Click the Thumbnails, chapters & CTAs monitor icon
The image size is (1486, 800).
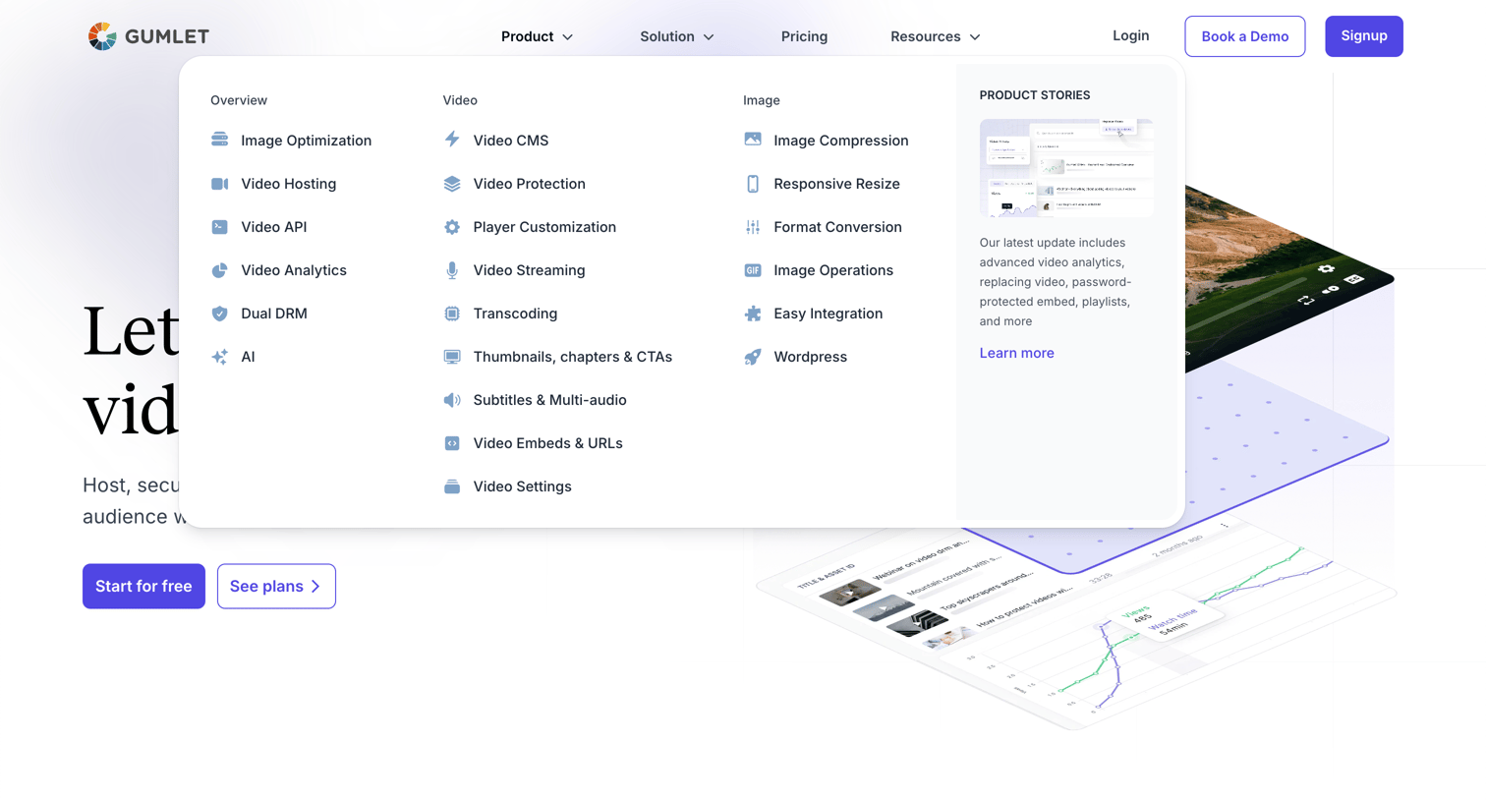pos(452,357)
